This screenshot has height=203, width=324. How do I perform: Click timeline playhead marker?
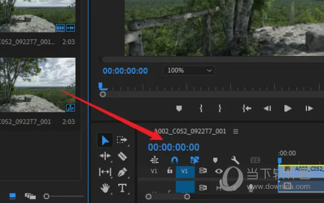click(279, 161)
